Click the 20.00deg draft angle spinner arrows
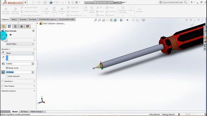 coord(33,72)
